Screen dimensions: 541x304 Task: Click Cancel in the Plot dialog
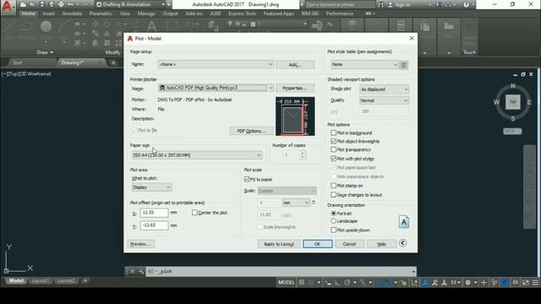point(349,244)
